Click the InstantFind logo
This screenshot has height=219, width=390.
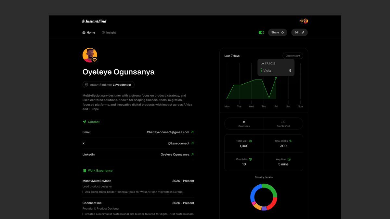click(x=94, y=21)
